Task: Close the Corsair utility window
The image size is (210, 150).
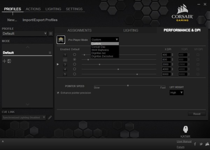Action: (205, 5)
